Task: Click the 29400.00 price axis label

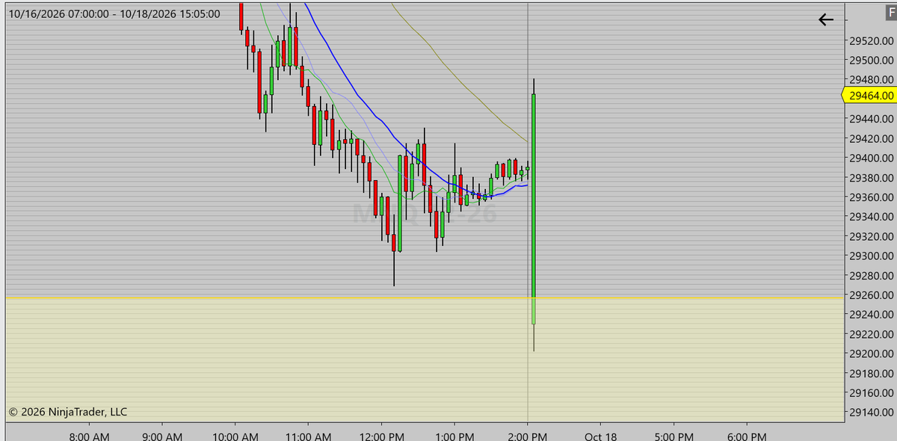Action: click(x=872, y=158)
